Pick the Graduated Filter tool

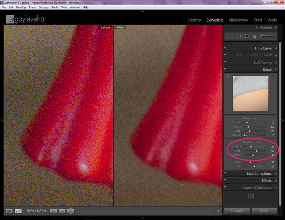click(254, 36)
